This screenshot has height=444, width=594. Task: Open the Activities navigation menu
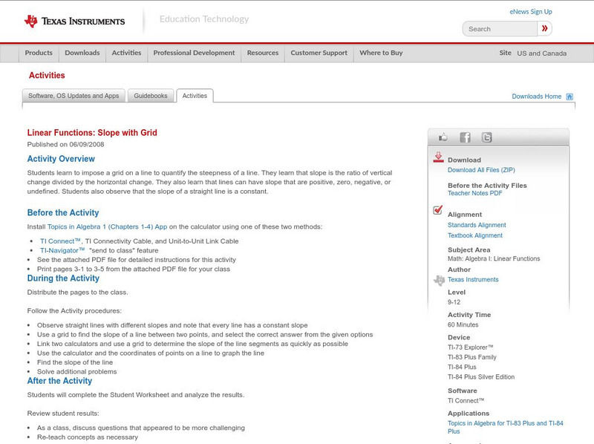[126, 53]
